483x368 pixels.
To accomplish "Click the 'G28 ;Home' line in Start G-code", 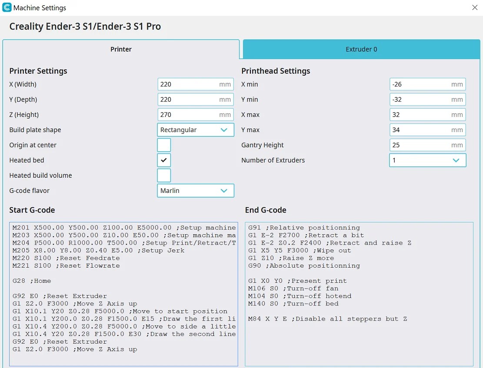I will 32,281.
